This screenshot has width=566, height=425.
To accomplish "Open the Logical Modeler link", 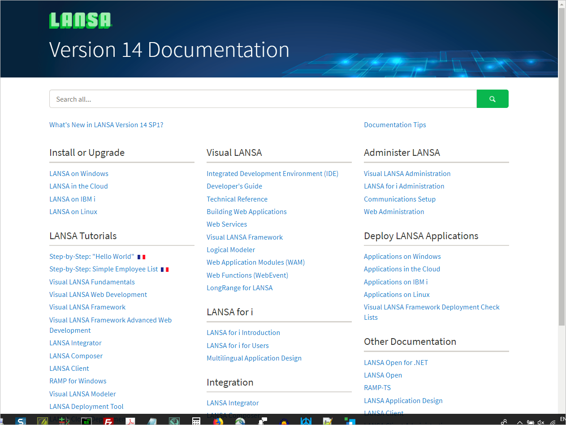I will coord(231,250).
